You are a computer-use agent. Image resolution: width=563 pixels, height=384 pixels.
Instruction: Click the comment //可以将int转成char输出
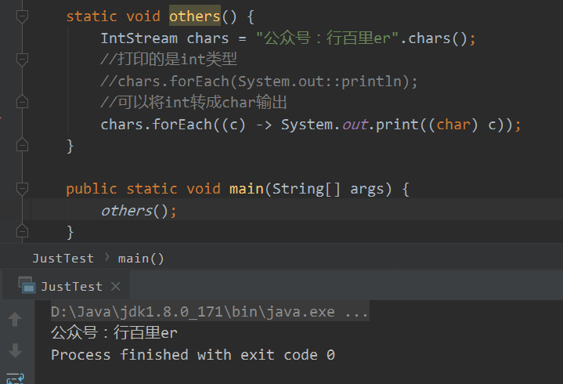[x=193, y=103]
